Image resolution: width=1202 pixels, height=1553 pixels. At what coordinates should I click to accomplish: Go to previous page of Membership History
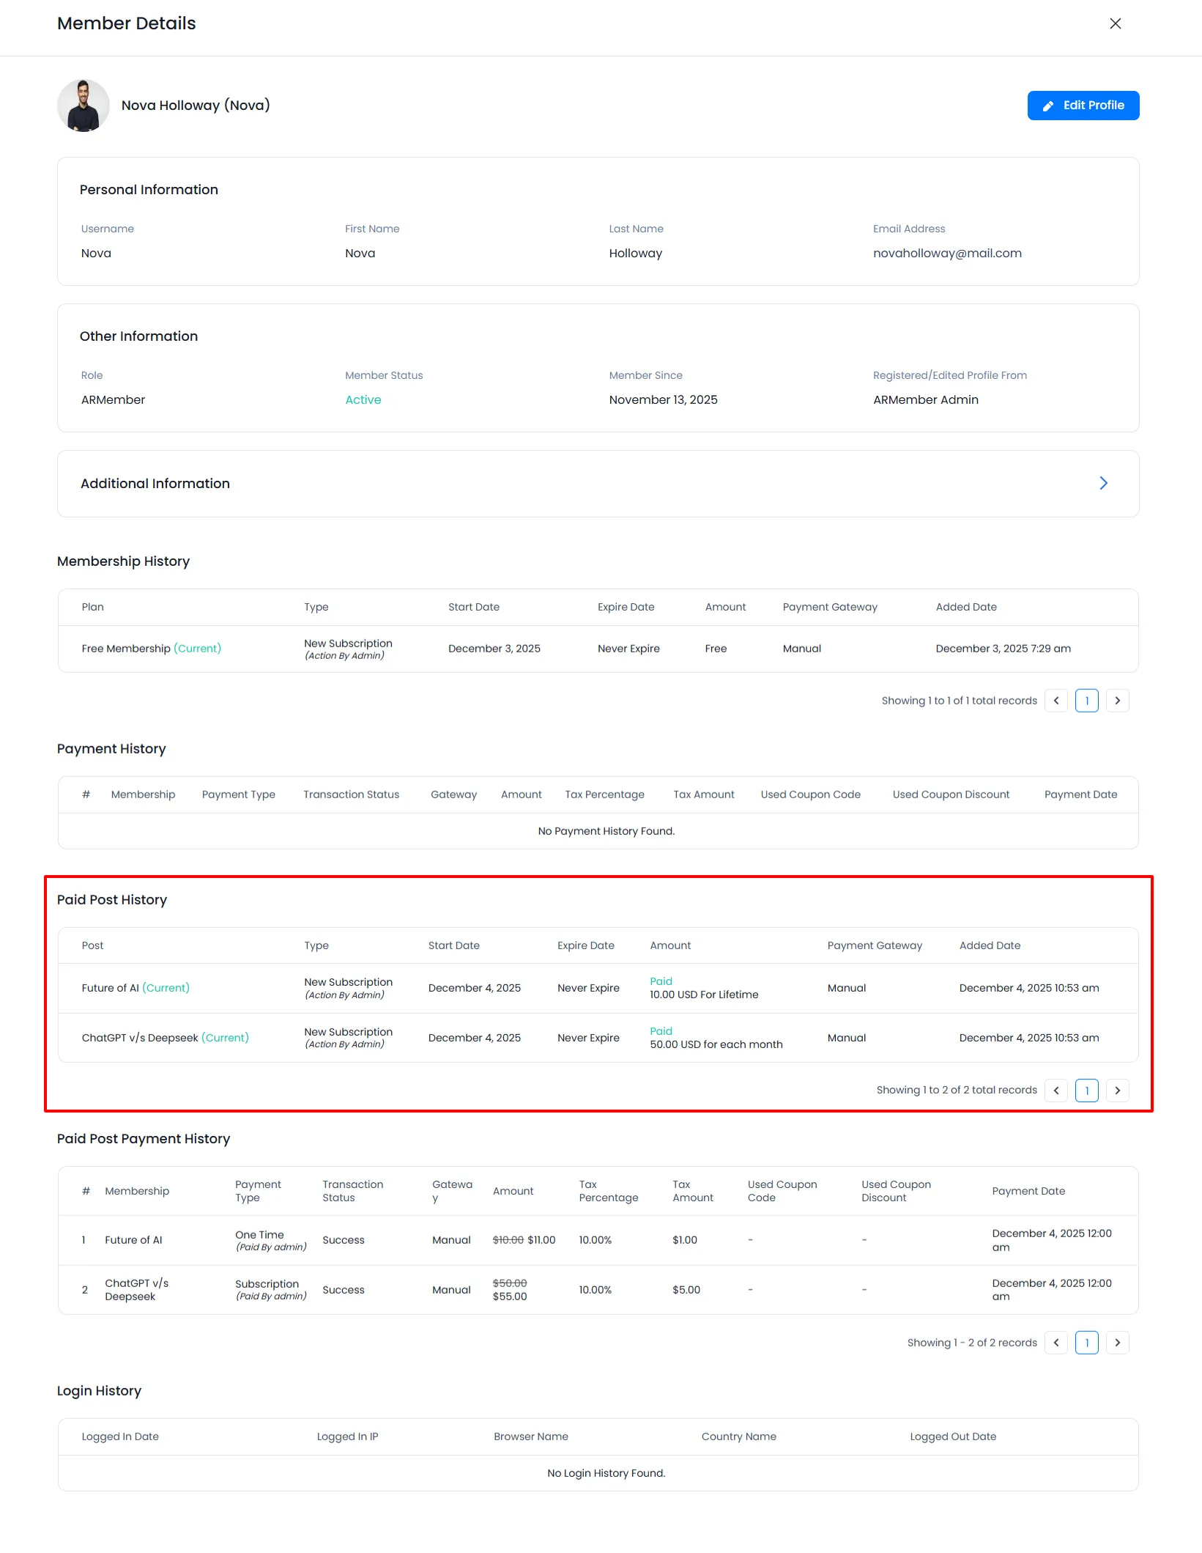pyautogui.click(x=1056, y=700)
